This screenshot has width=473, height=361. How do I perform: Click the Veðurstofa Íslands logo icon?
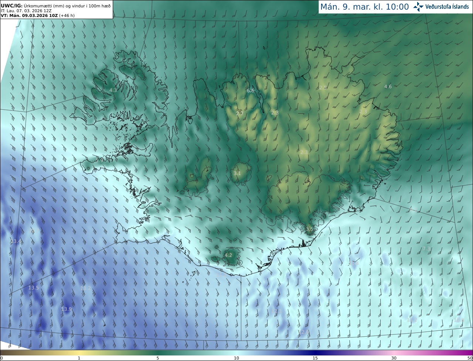click(x=419, y=7)
